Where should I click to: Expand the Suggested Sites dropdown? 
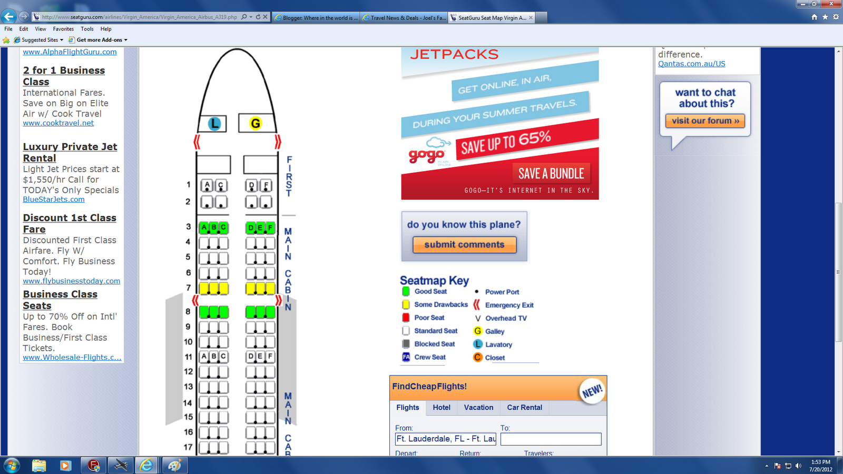point(62,40)
